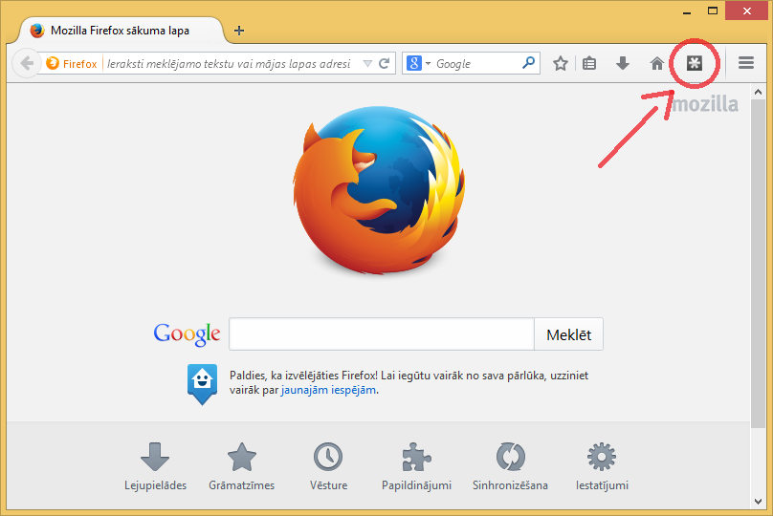The image size is (773, 516).
Task: Click the Meklēt search button
Action: (569, 334)
